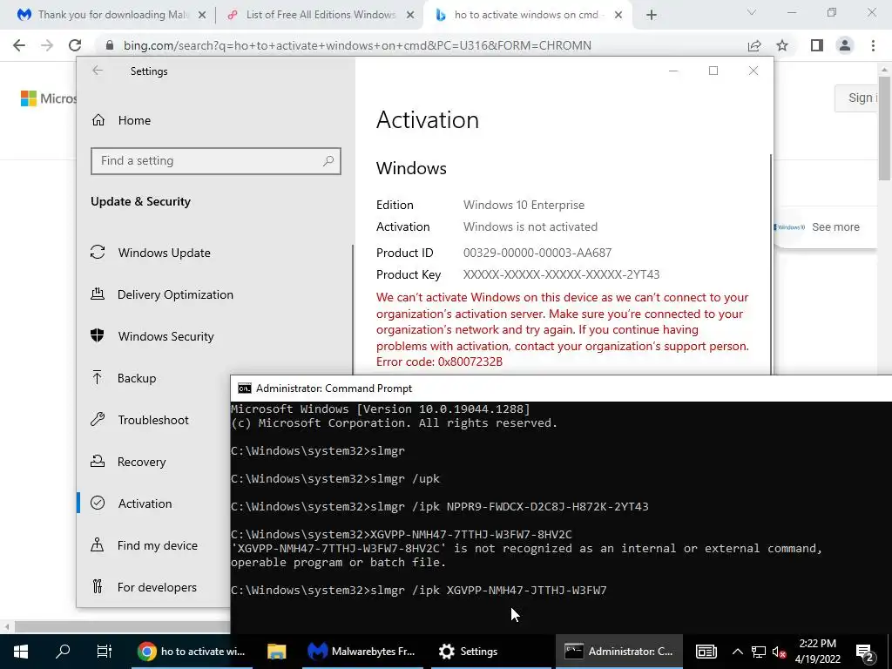
Task: Open File Explorer from taskbar
Action: pyautogui.click(x=276, y=652)
